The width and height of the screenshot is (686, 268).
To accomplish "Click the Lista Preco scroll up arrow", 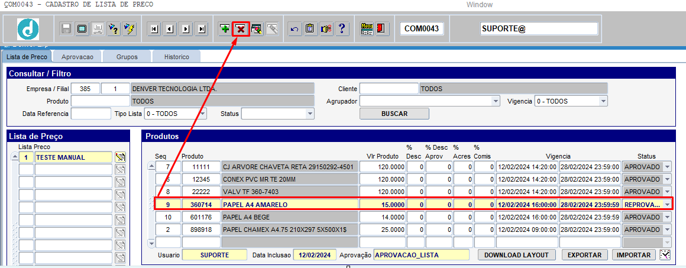I will [x=14, y=157].
